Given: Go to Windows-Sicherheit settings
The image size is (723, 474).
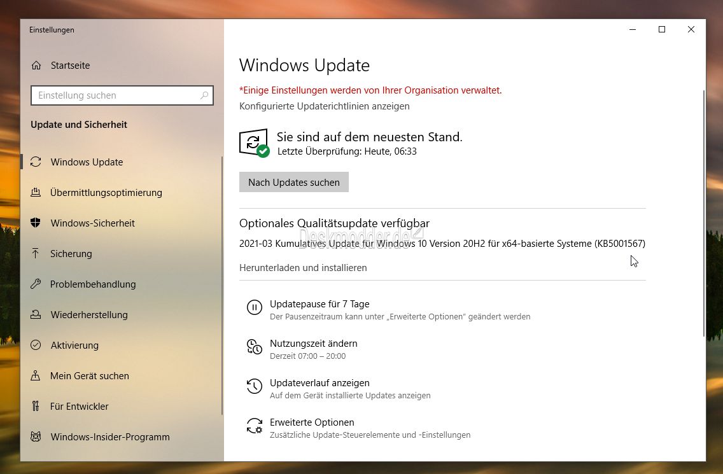Looking at the screenshot, I should click(122, 223).
